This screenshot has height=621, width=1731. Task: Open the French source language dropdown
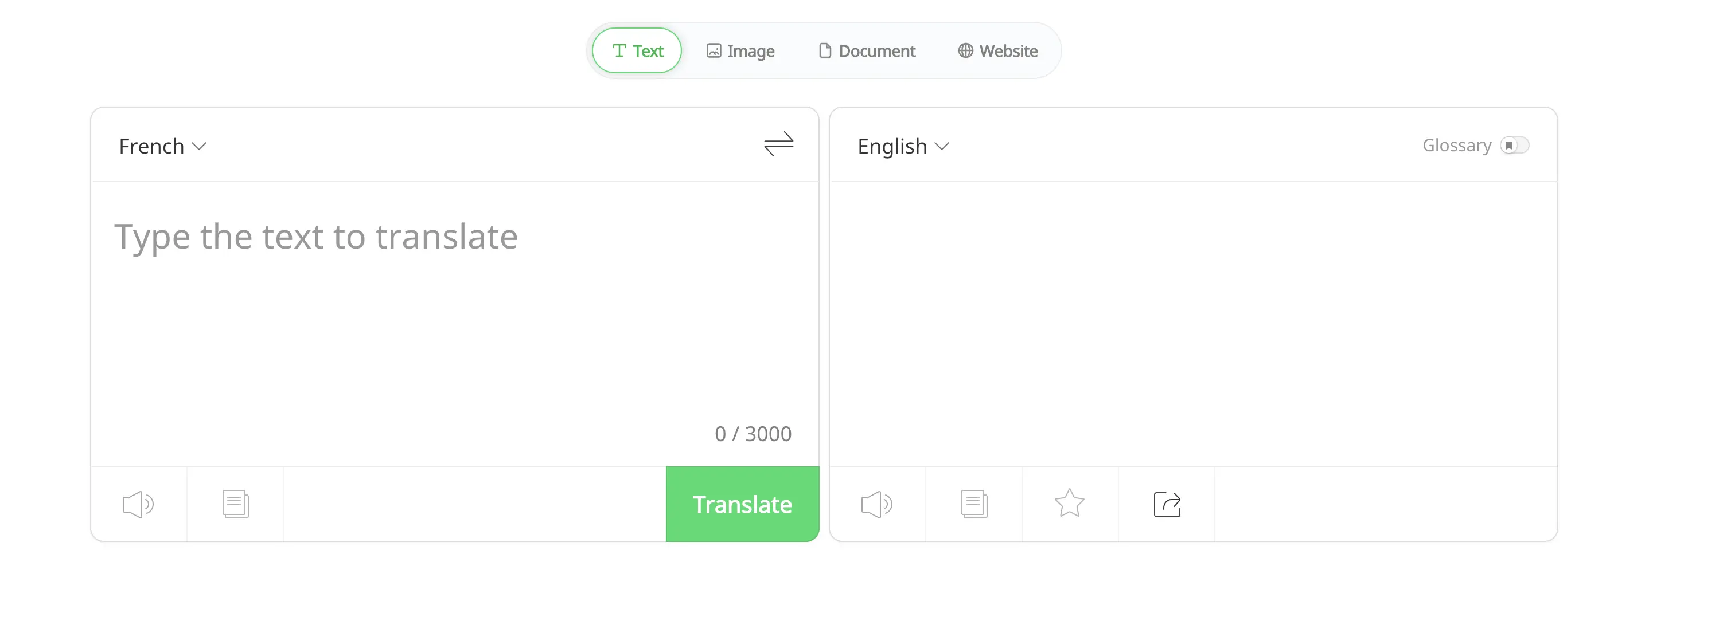pyautogui.click(x=162, y=146)
